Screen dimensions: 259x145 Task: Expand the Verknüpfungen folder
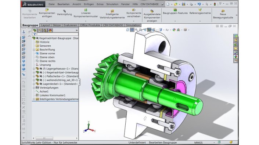[34, 88]
